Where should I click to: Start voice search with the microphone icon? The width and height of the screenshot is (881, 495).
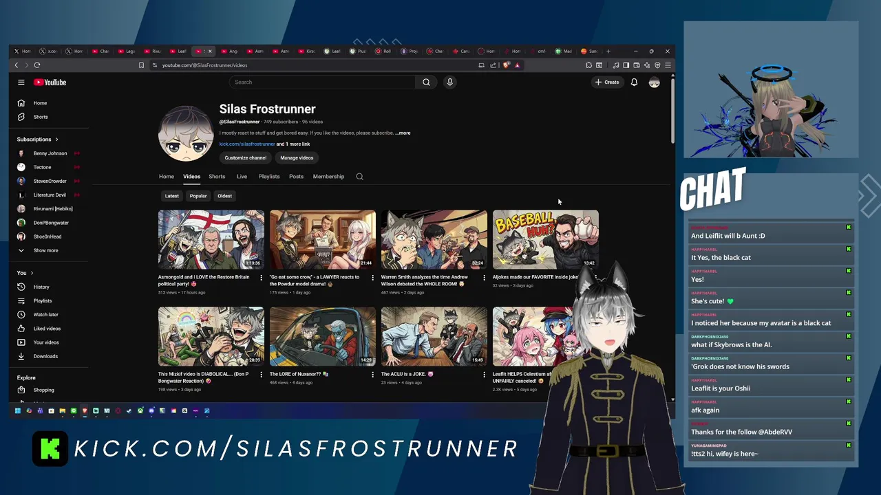(449, 82)
